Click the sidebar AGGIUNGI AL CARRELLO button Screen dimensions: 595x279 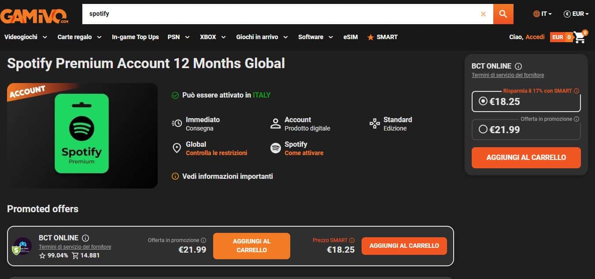point(526,158)
